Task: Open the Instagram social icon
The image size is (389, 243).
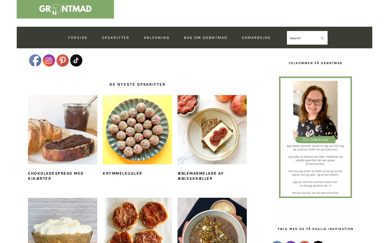Action: click(49, 60)
